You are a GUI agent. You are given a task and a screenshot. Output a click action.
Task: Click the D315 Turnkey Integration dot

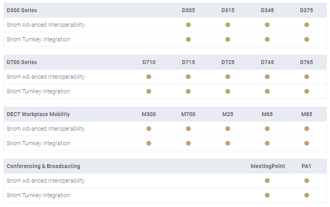228,39
